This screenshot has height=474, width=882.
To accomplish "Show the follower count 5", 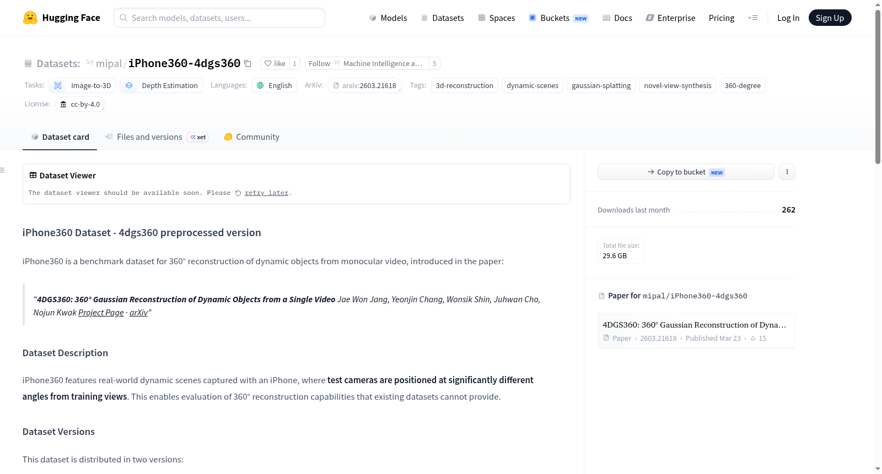I will pyautogui.click(x=434, y=63).
